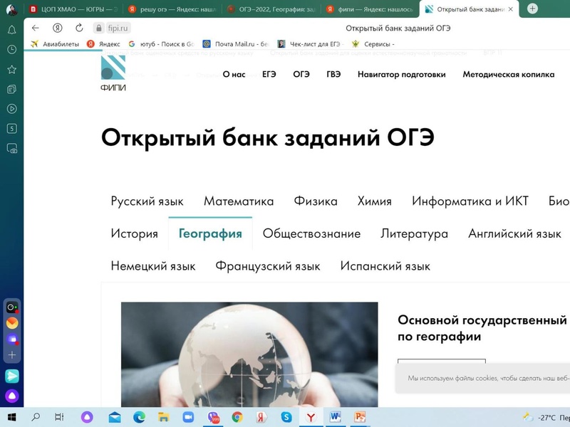
Task: Open the Обществознание subject tab
Action: pos(311,233)
